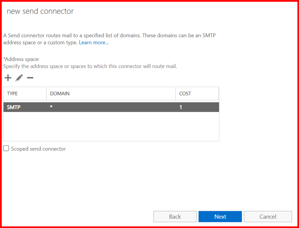This screenshot has width=299, height=228.
Task: Cancel the new send connector wizard
Action: (x=268, y=217)
